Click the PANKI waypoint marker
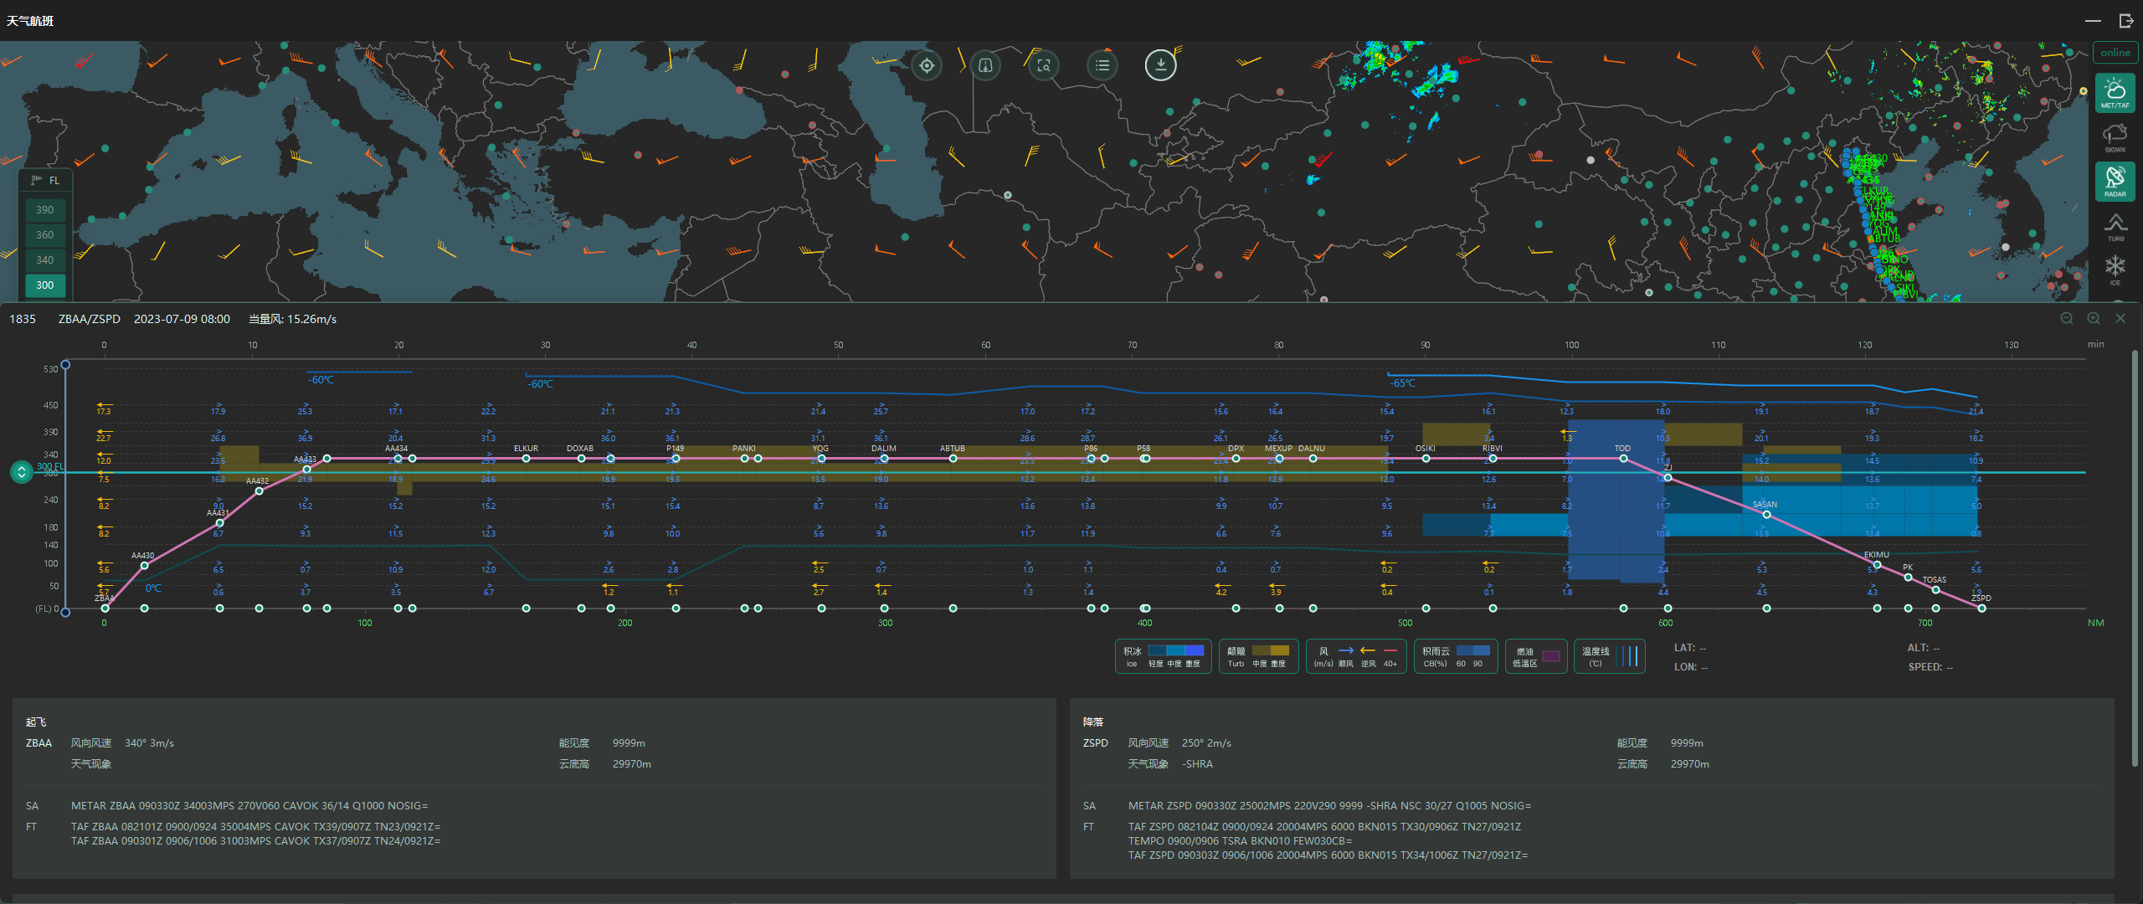Image resolution: width=2143 pixels, height=904 pixels. tap(744, 459)
